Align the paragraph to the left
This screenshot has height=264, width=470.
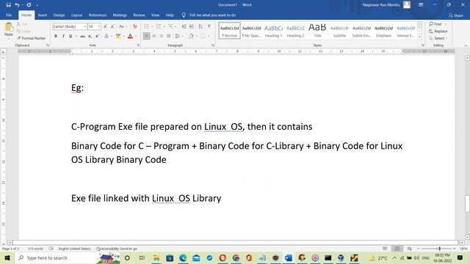click(x=146, y=36)
